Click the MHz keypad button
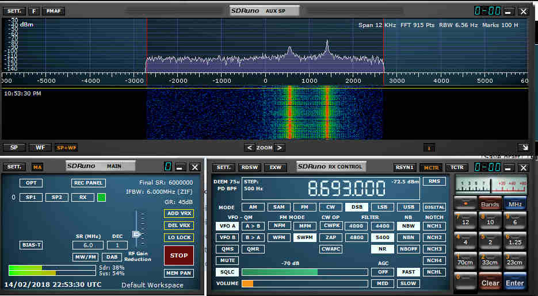The width and height of the screenshot is (538, 296). (515, 204)
